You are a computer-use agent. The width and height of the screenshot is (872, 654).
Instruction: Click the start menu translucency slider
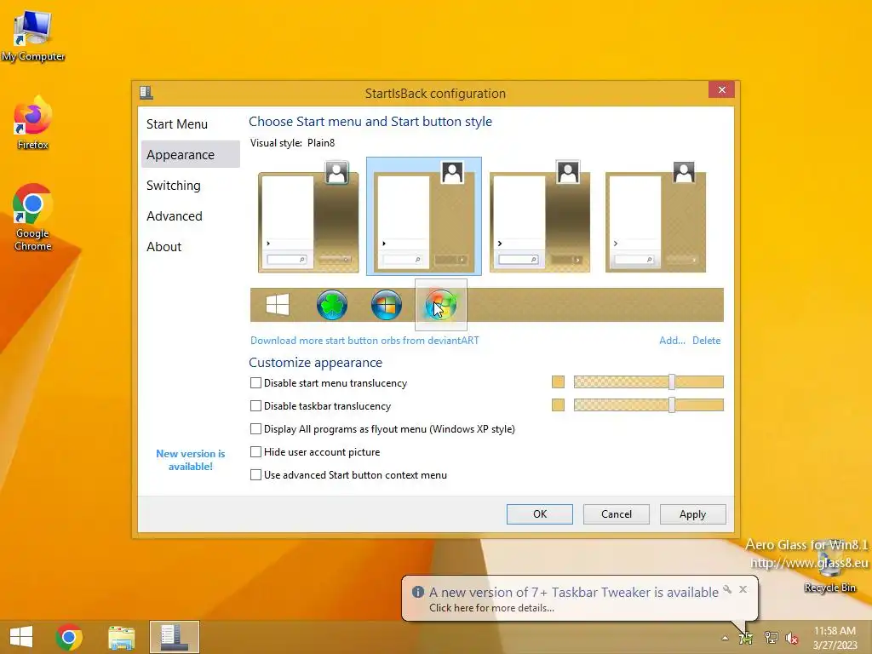point(648,382)
